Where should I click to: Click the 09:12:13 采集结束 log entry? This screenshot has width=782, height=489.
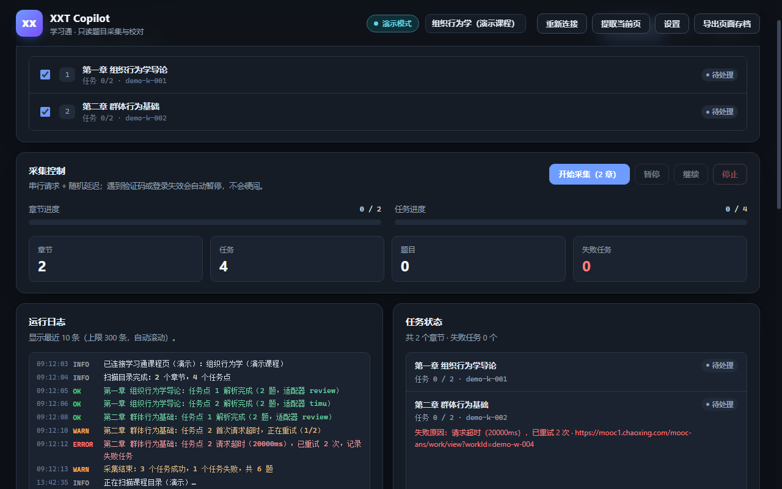[x=199, y=469]
